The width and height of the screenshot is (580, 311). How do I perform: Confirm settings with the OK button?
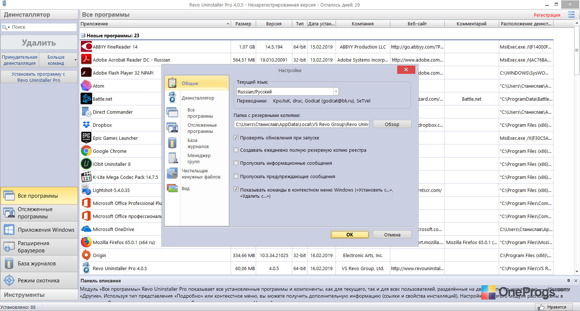click(350, 235)
